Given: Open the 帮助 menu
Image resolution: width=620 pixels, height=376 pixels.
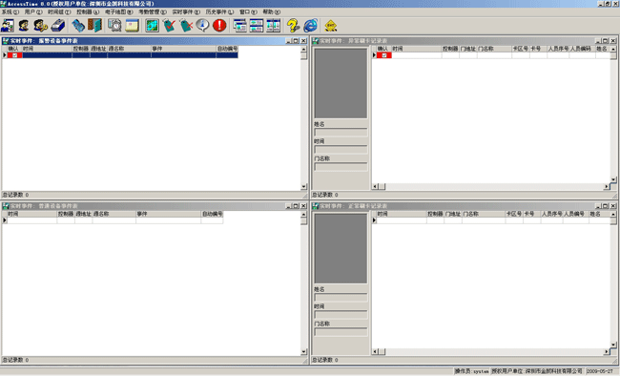Looking at the screenshot, I should 271,11.
